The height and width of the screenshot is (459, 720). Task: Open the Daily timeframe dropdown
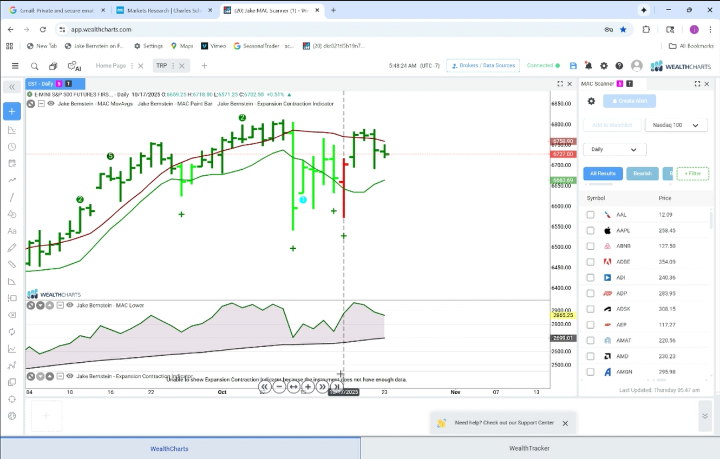[x=614, y=149]
